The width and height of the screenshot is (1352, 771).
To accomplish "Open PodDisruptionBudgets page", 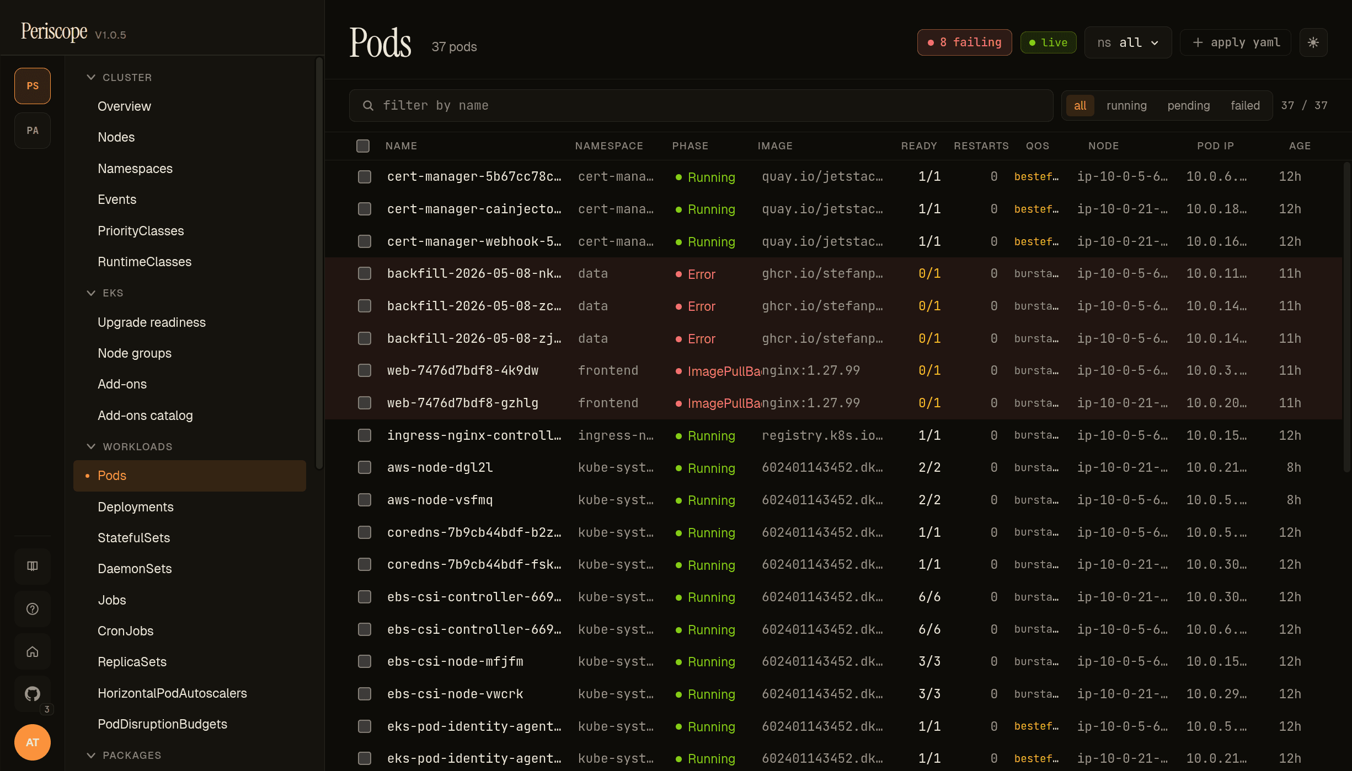I will [x=162, y=724].
